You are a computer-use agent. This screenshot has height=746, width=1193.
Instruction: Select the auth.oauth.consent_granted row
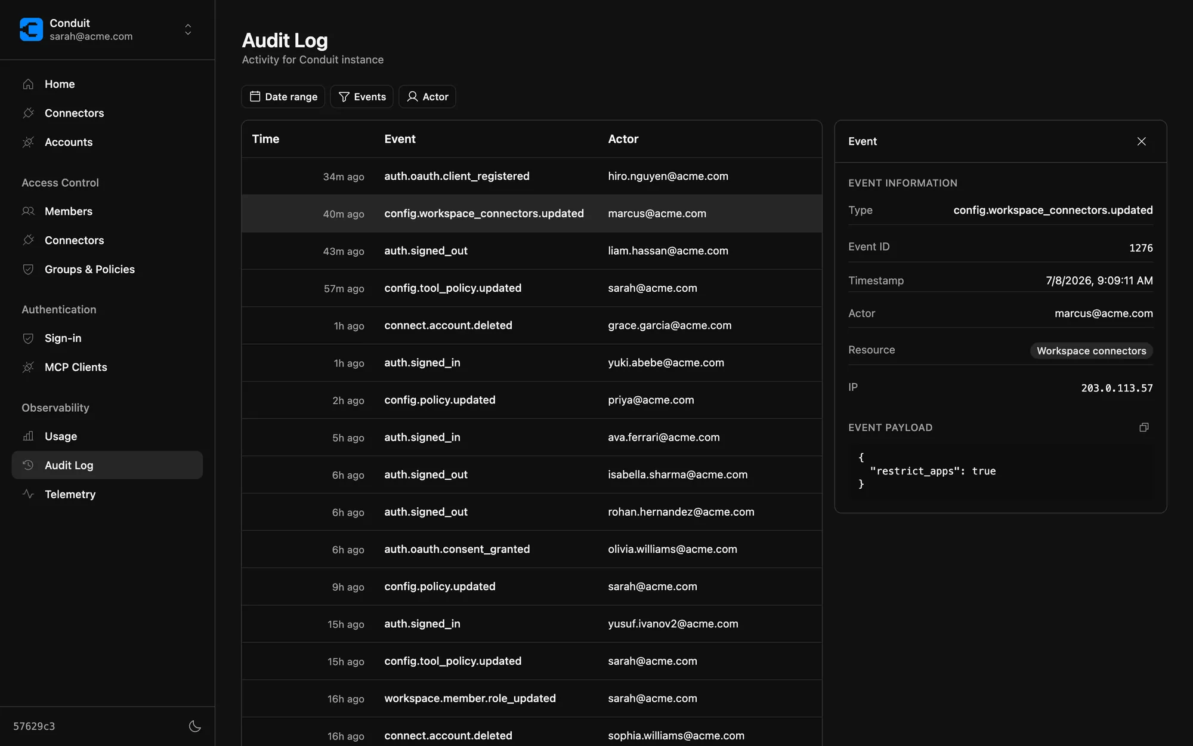click(x=531, y=549)
